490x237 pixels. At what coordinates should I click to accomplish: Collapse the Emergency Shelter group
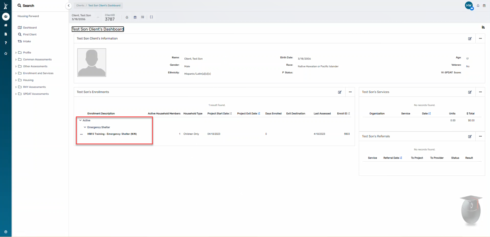[x=85, y=127]
